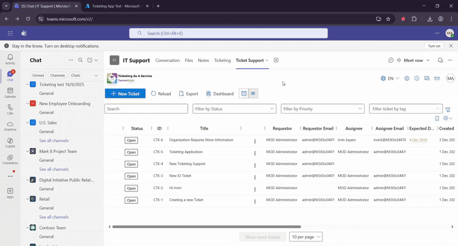458x246 pixels.
Task: Open the envelope mail icon in ticketing app
Action: 437,79
